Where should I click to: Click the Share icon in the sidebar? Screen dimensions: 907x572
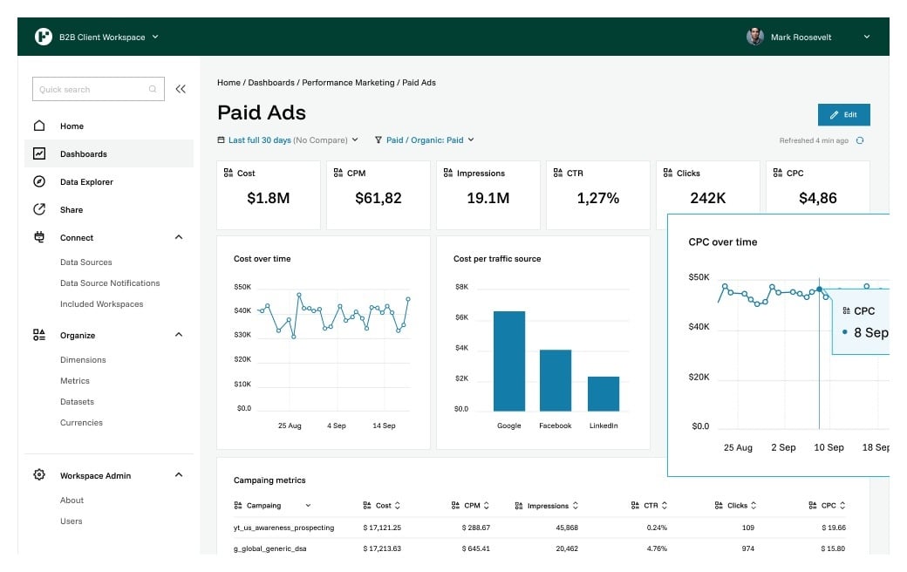(41, 209)
